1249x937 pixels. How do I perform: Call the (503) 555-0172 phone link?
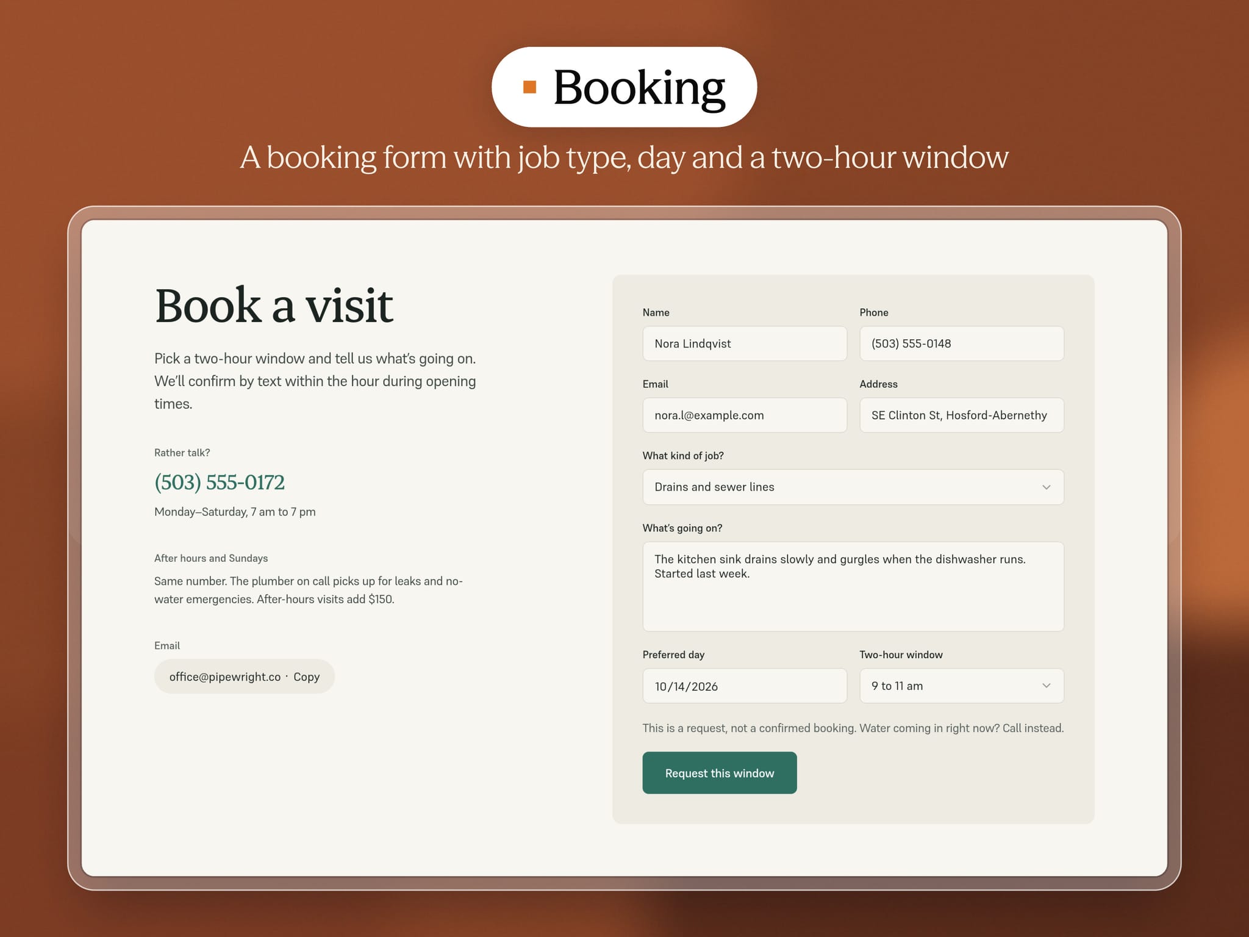220,482
